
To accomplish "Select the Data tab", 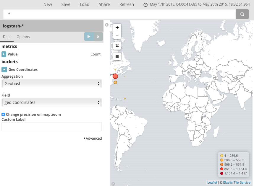I will 7,37.
